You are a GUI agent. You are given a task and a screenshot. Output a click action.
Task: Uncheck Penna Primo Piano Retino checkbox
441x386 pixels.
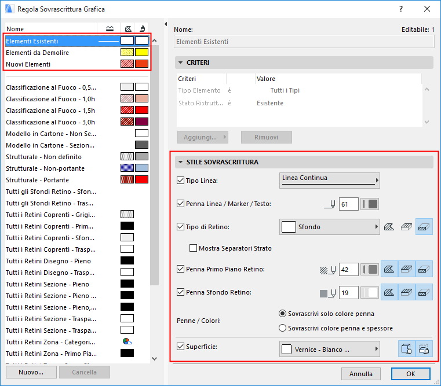click(x=180, y=269)
